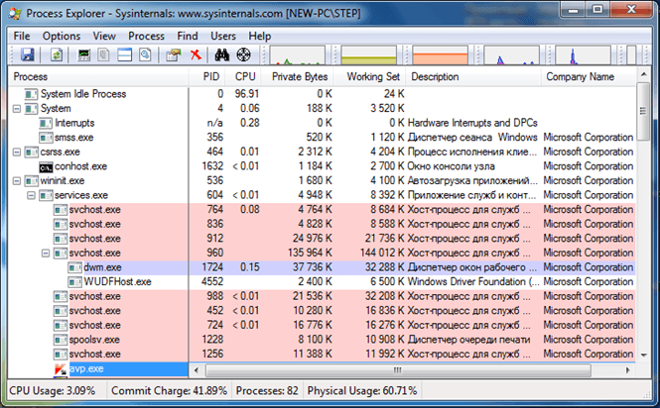
Task: Toggle the lower pane toolbar icon
Action: click(125, 54)
